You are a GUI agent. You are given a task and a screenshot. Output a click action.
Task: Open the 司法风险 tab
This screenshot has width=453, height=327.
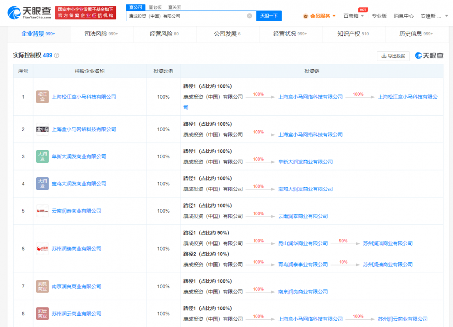(x=101, y=34)
